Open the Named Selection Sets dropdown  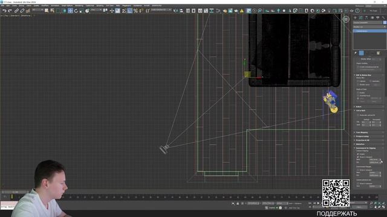(161, 10)
